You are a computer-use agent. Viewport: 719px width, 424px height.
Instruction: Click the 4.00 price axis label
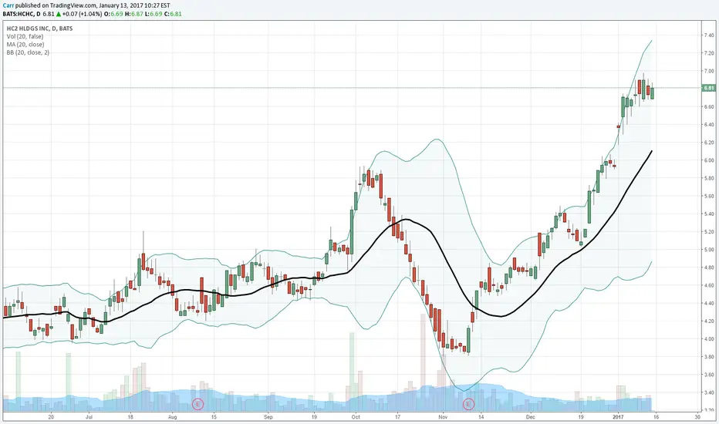tap(708, 339)
